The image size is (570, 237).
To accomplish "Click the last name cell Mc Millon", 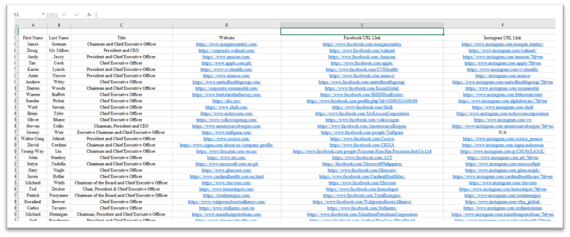I will [59, 51].
